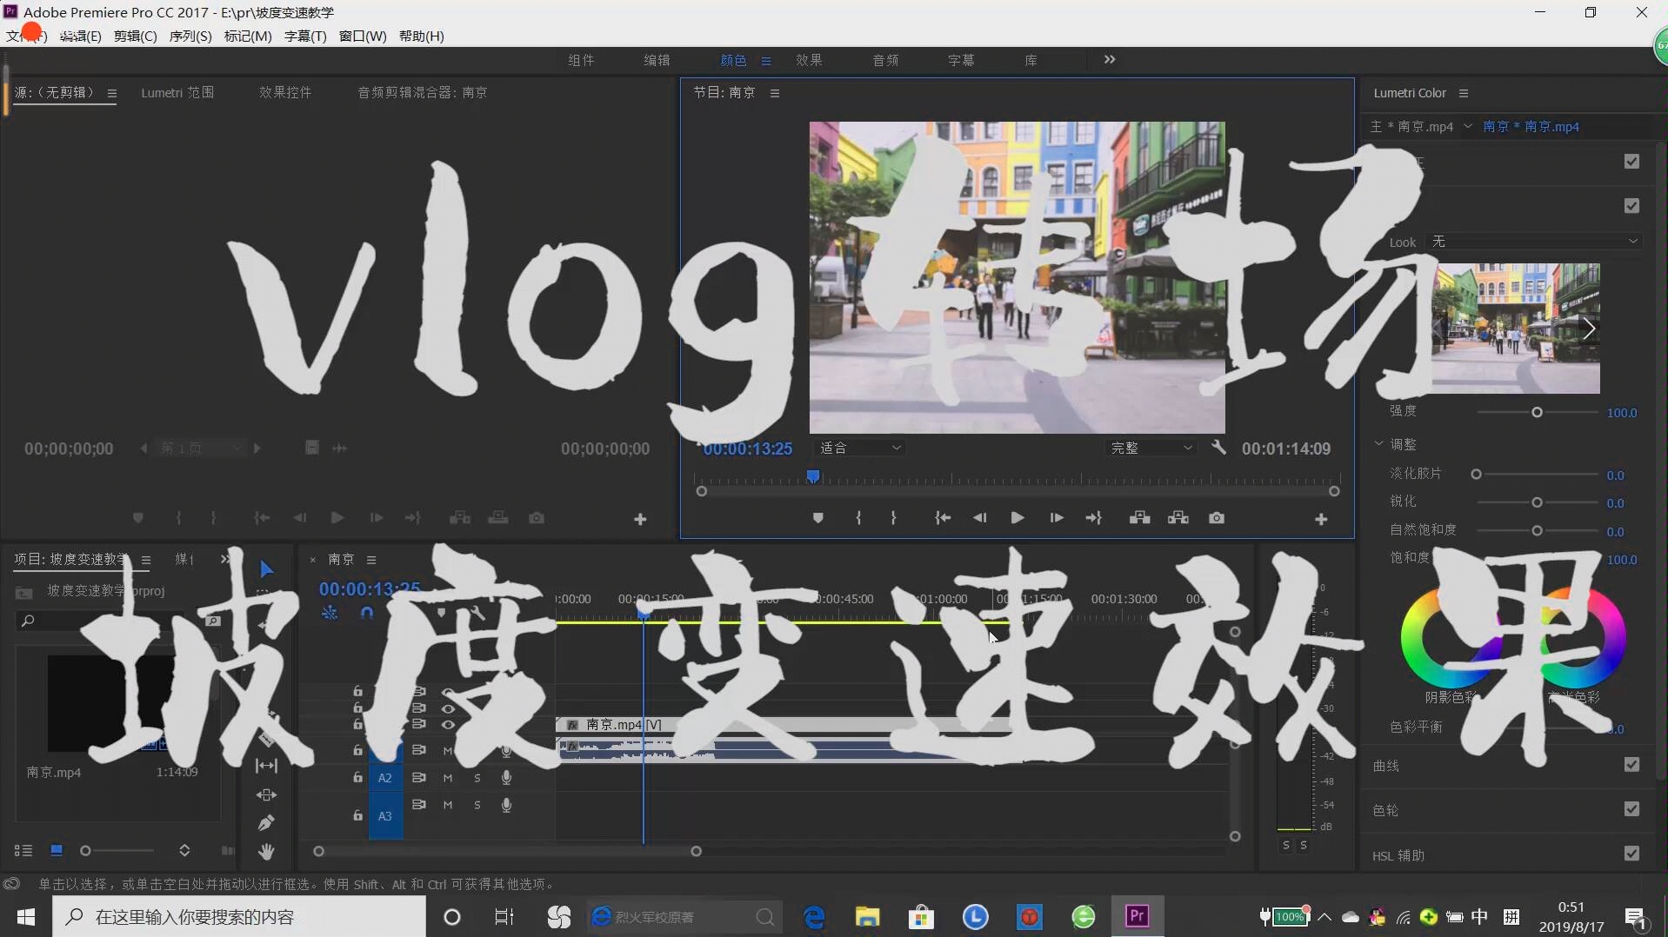Export a frame using the camera icon
The width and height of the screenshot is (1668, 937).
[1217, 518]
